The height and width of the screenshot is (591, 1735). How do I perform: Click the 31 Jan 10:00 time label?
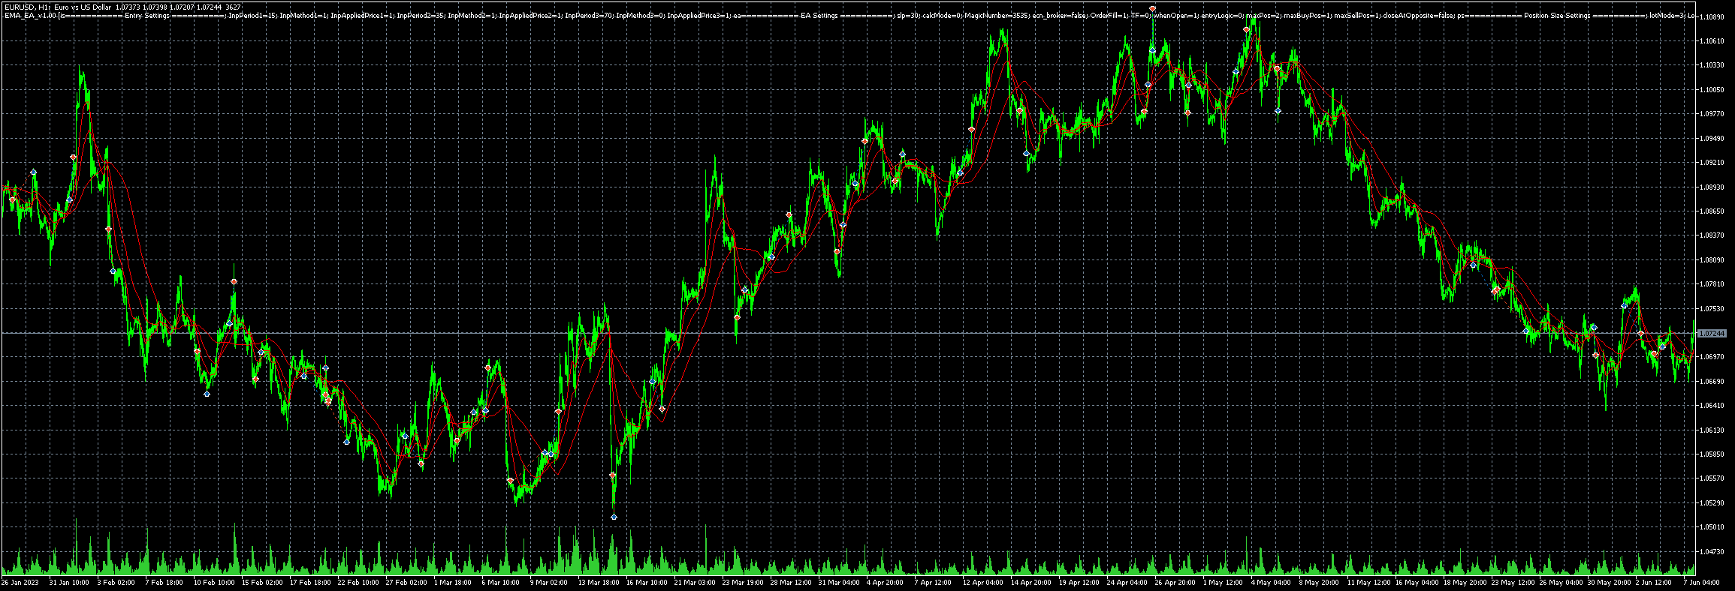pos(69,583)
